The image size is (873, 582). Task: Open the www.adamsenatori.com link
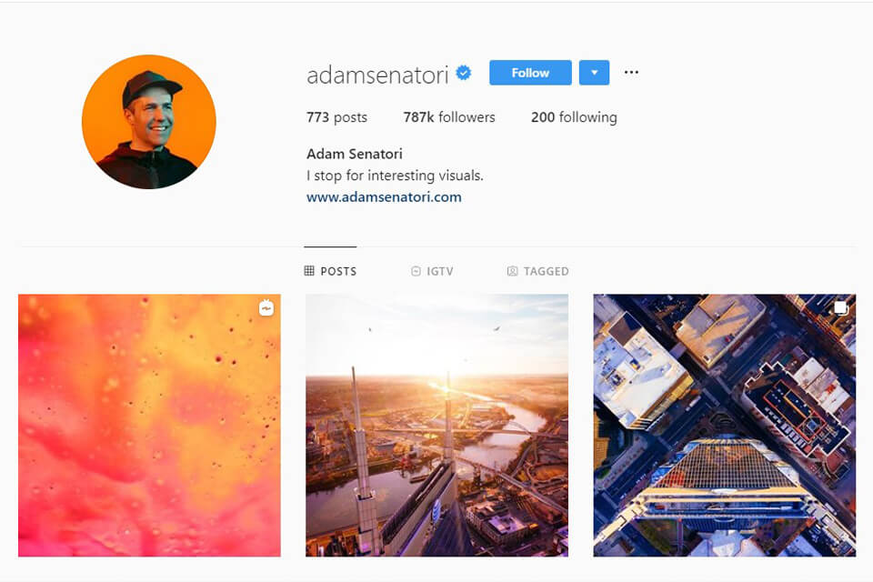(384, 197)
